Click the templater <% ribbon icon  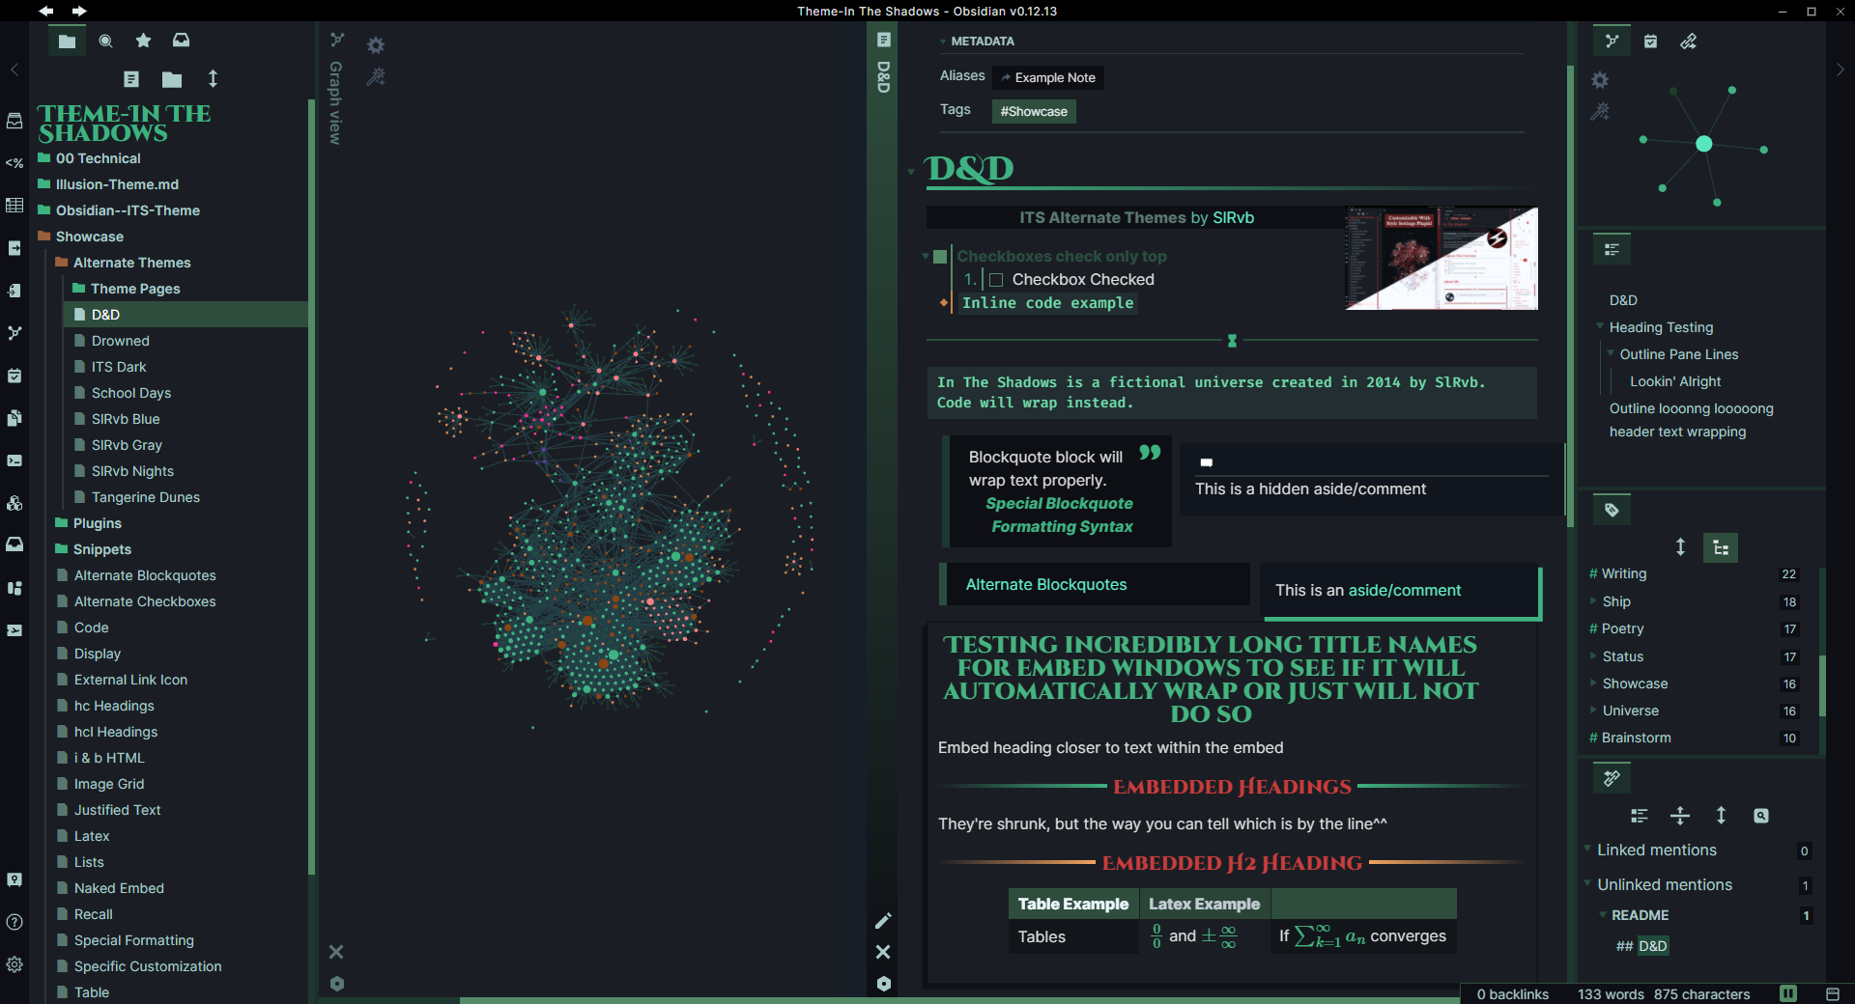coord(14,163)
